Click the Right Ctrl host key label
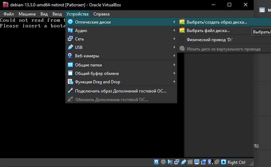271x167 pixels. (236, 162)
